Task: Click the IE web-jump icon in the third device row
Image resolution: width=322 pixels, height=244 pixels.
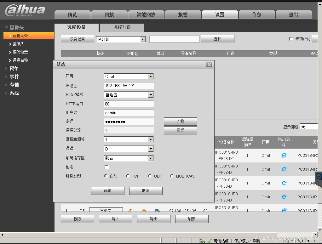Action: click(x=284, y=183)
